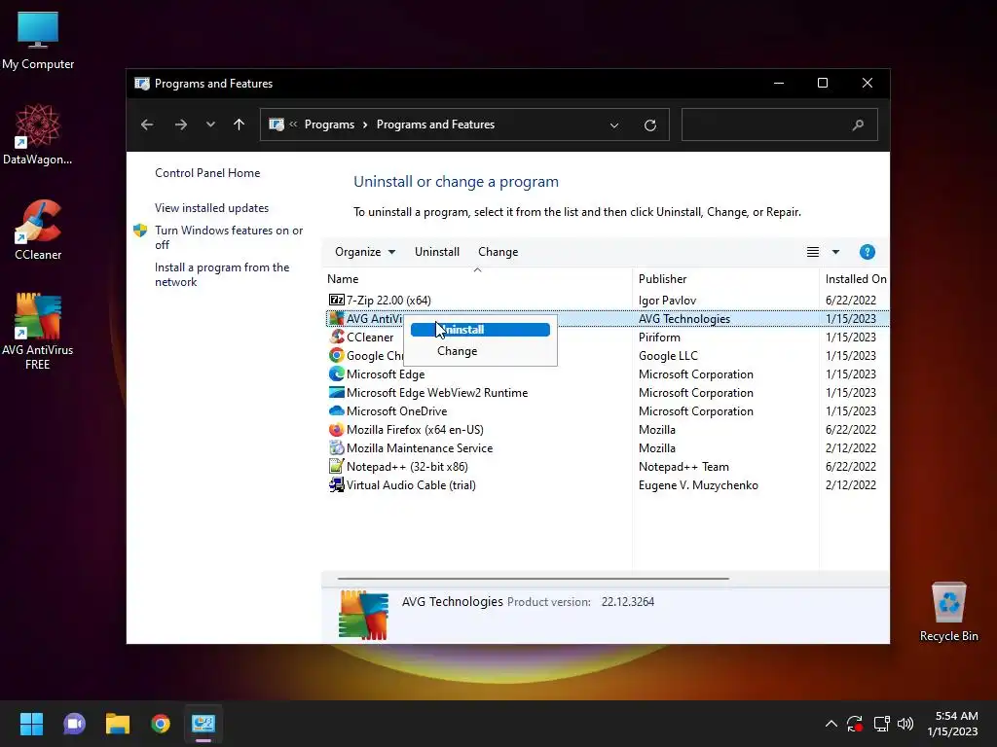This screenshot has width=997, height=747.
Task: Expand the view options dropdown arrow
Action: [x=835, y=252]
